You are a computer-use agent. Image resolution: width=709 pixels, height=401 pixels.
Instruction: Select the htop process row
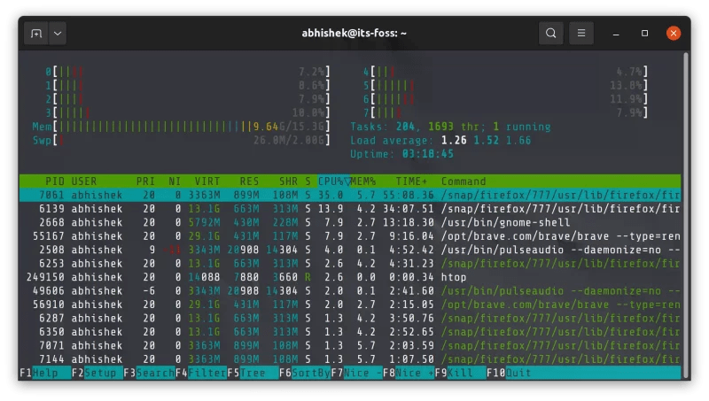tap(354, 277)
